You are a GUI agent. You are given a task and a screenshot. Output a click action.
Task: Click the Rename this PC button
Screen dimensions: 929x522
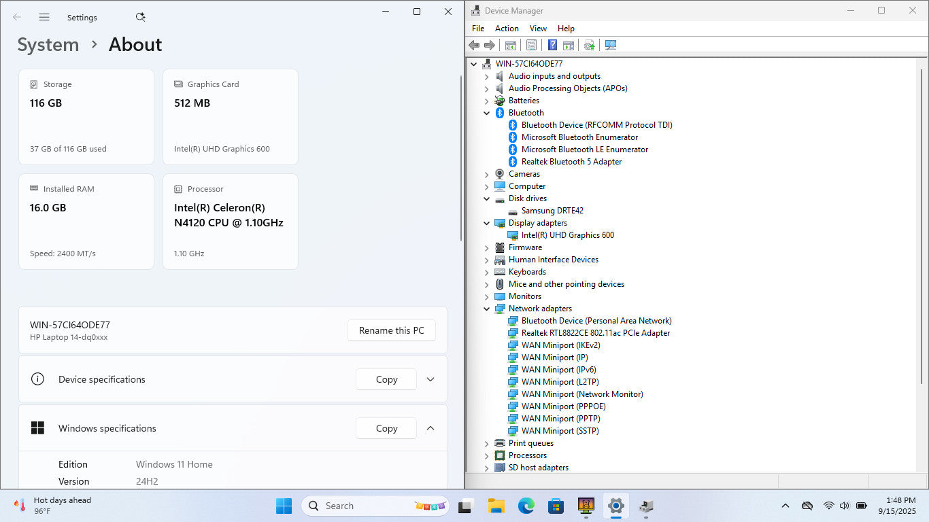(x=391, y=330)
